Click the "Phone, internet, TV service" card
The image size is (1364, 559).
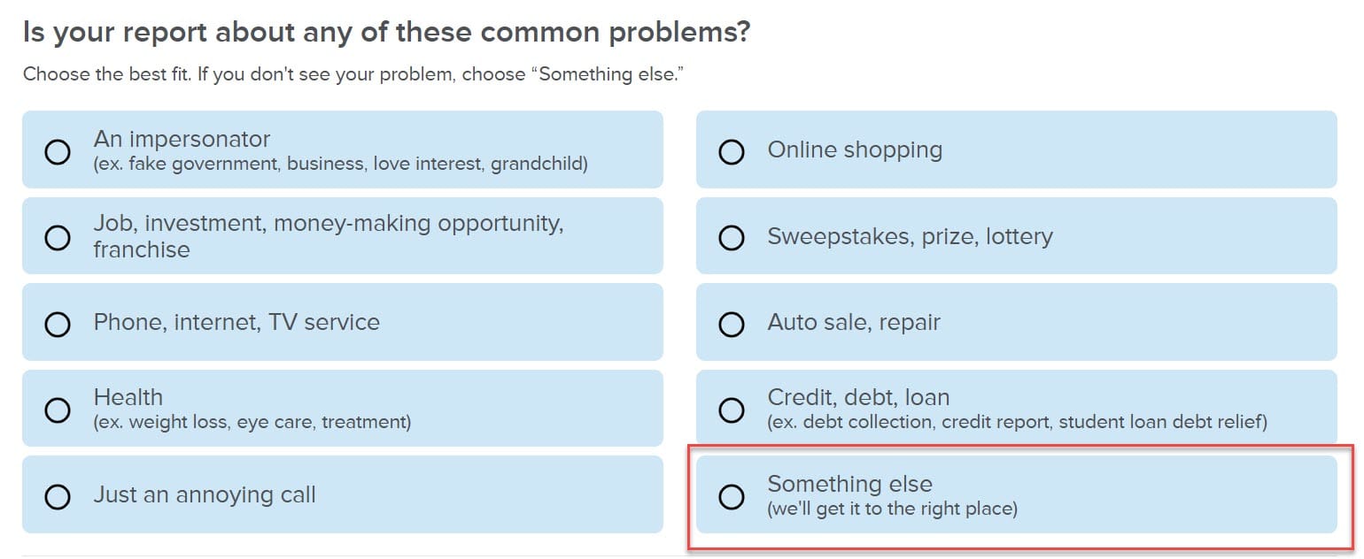point(343,323)
